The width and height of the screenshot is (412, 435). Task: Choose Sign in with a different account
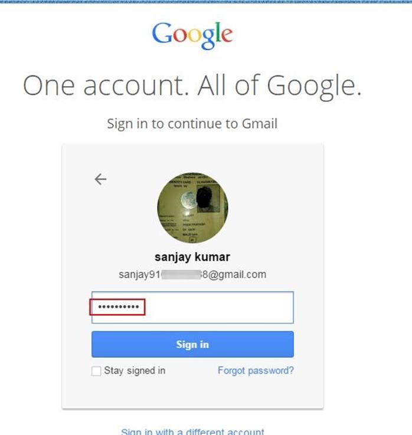pyautogui.click(x=192, y=431)
